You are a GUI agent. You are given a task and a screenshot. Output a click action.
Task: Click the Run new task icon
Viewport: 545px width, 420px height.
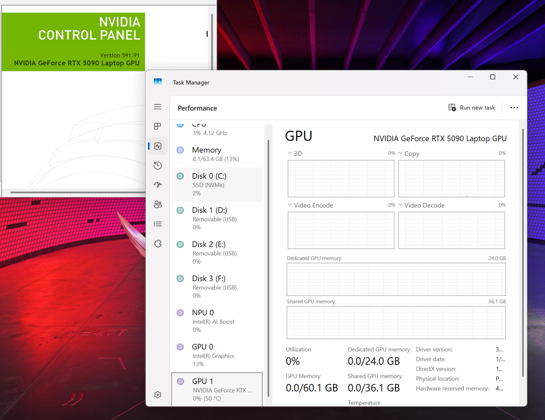pyautogui.click(x=452, y=107)
